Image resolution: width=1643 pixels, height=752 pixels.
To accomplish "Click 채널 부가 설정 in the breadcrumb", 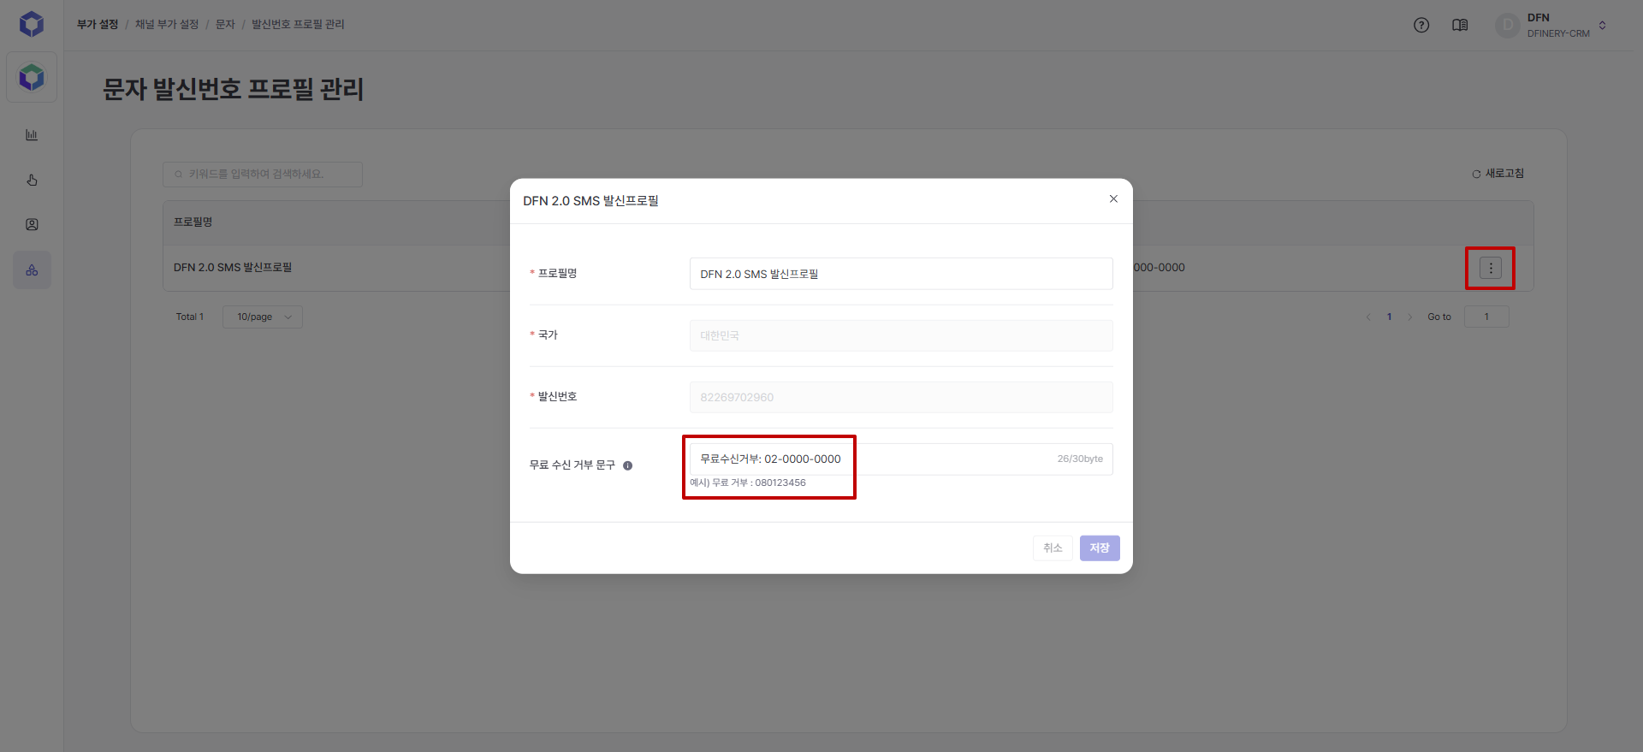I will pyautogui.click(x=167, y=24).
